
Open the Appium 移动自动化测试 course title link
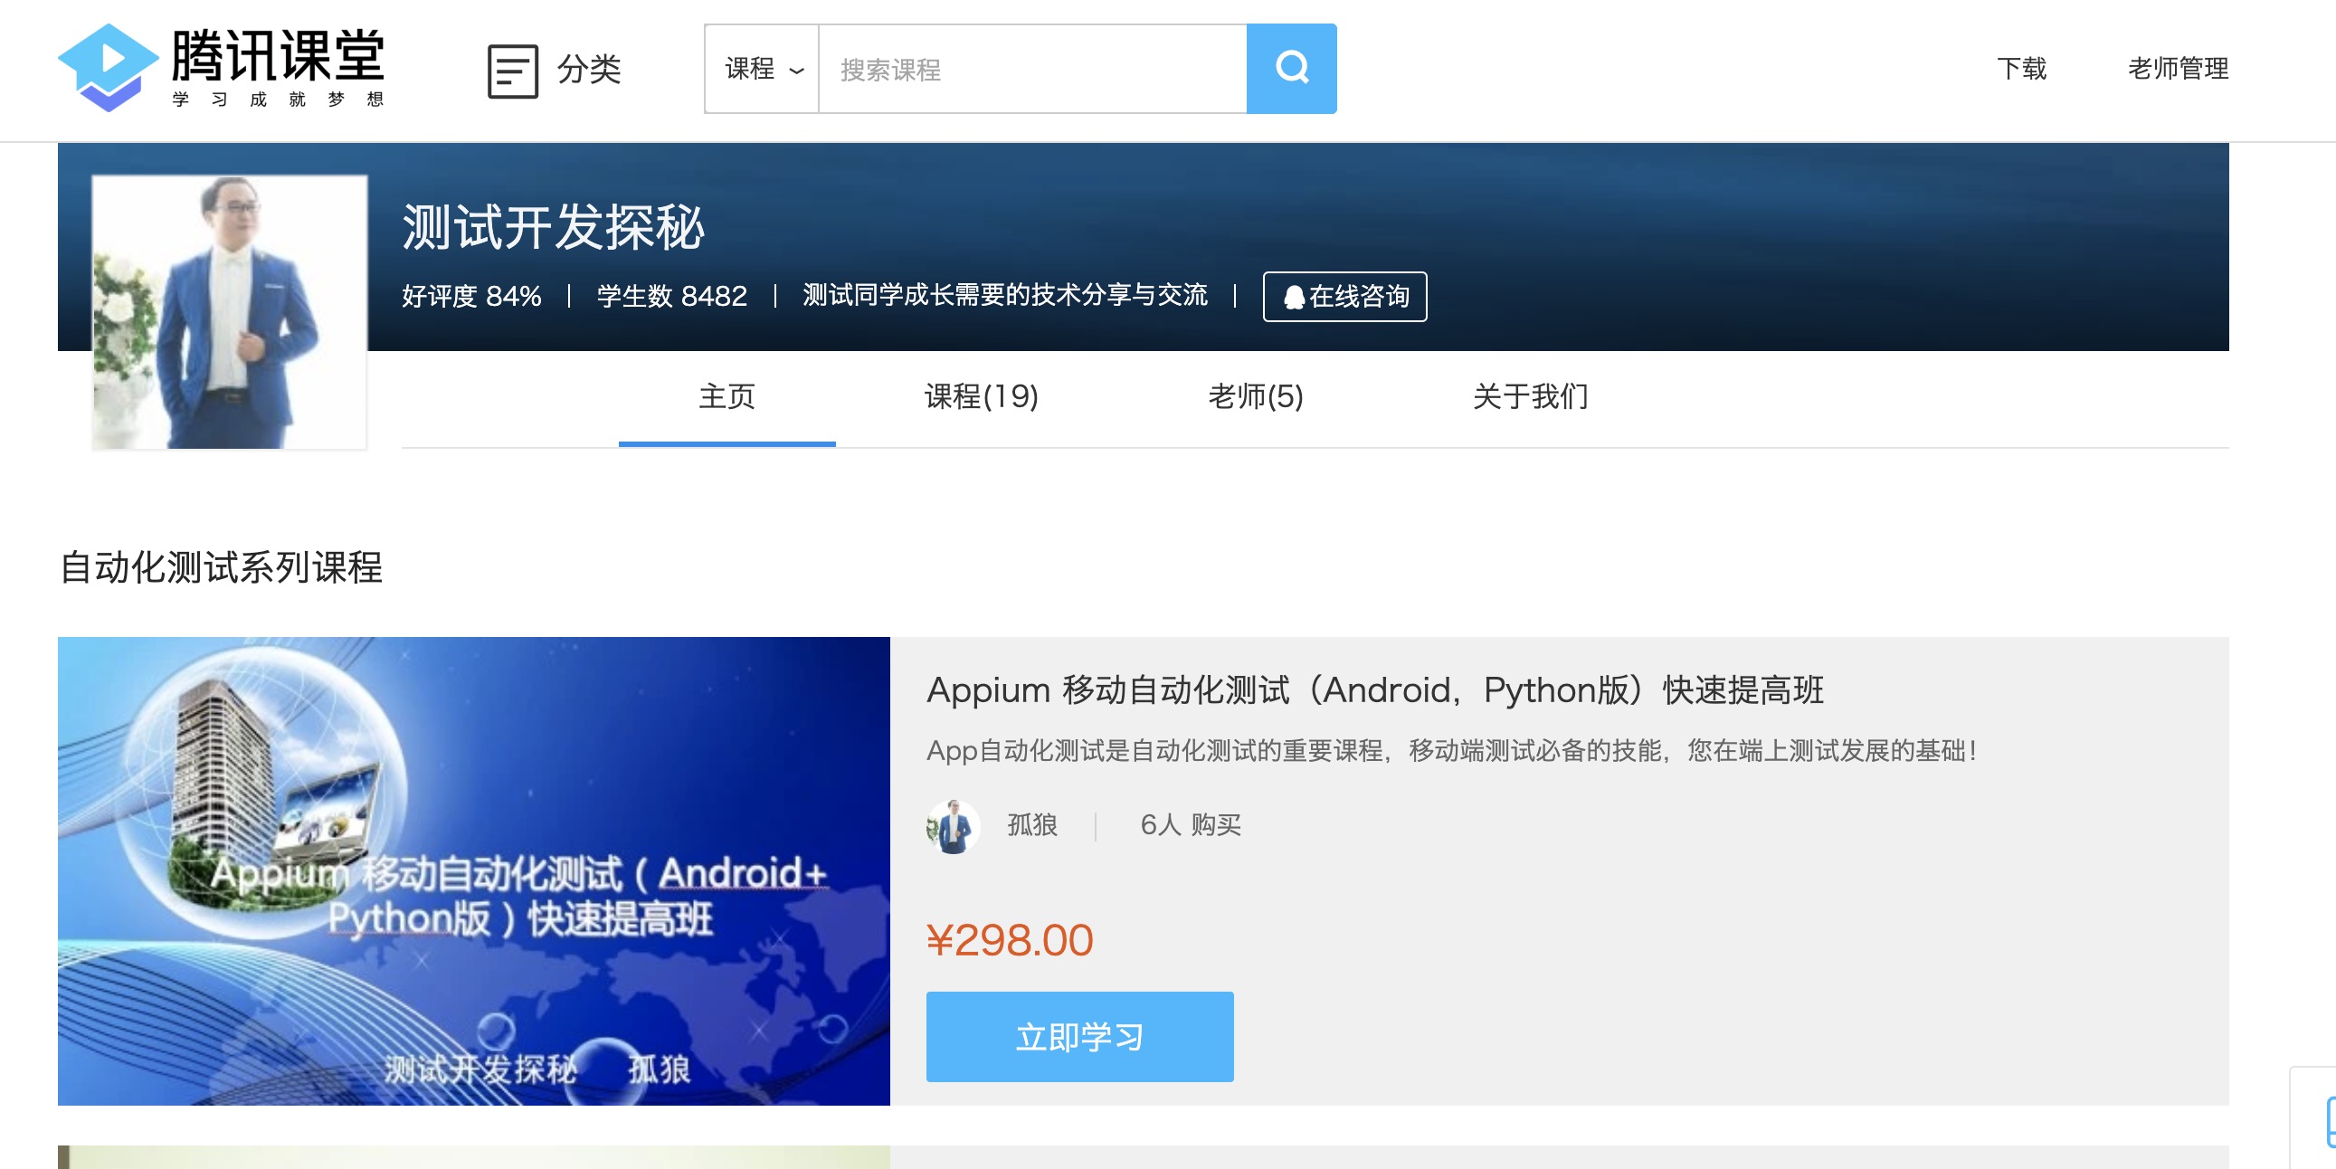pos(1375,689)
